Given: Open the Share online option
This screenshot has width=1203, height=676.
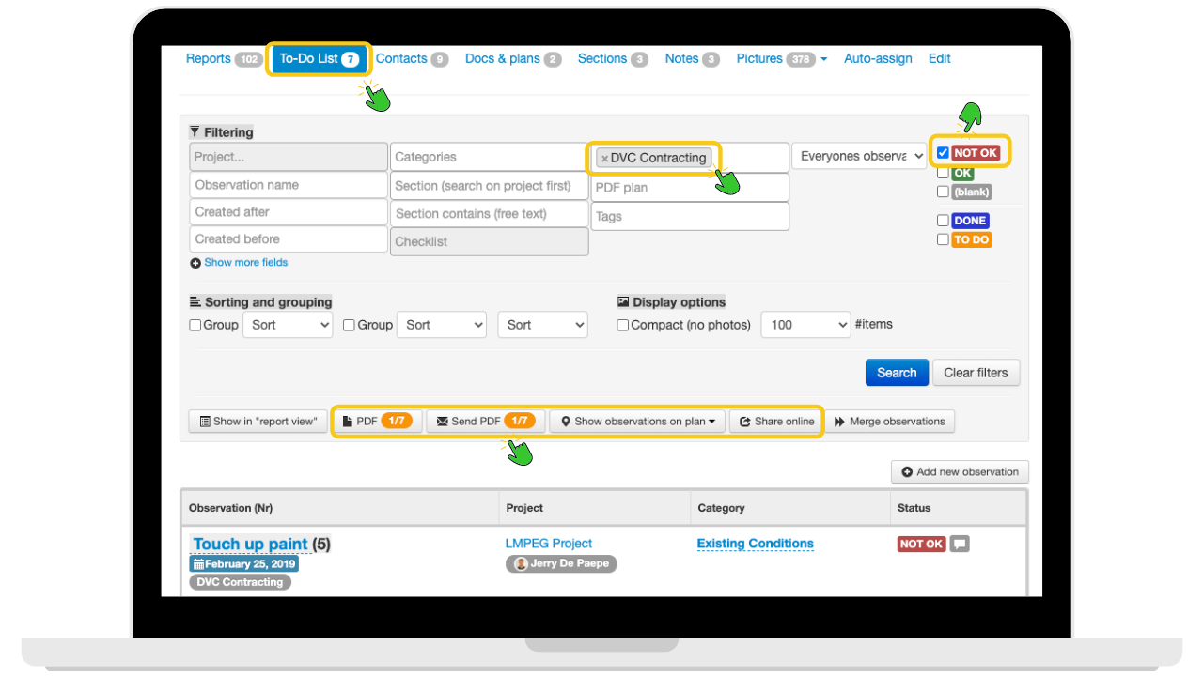Looking at the screenshot, I should [x=776, y=422].
